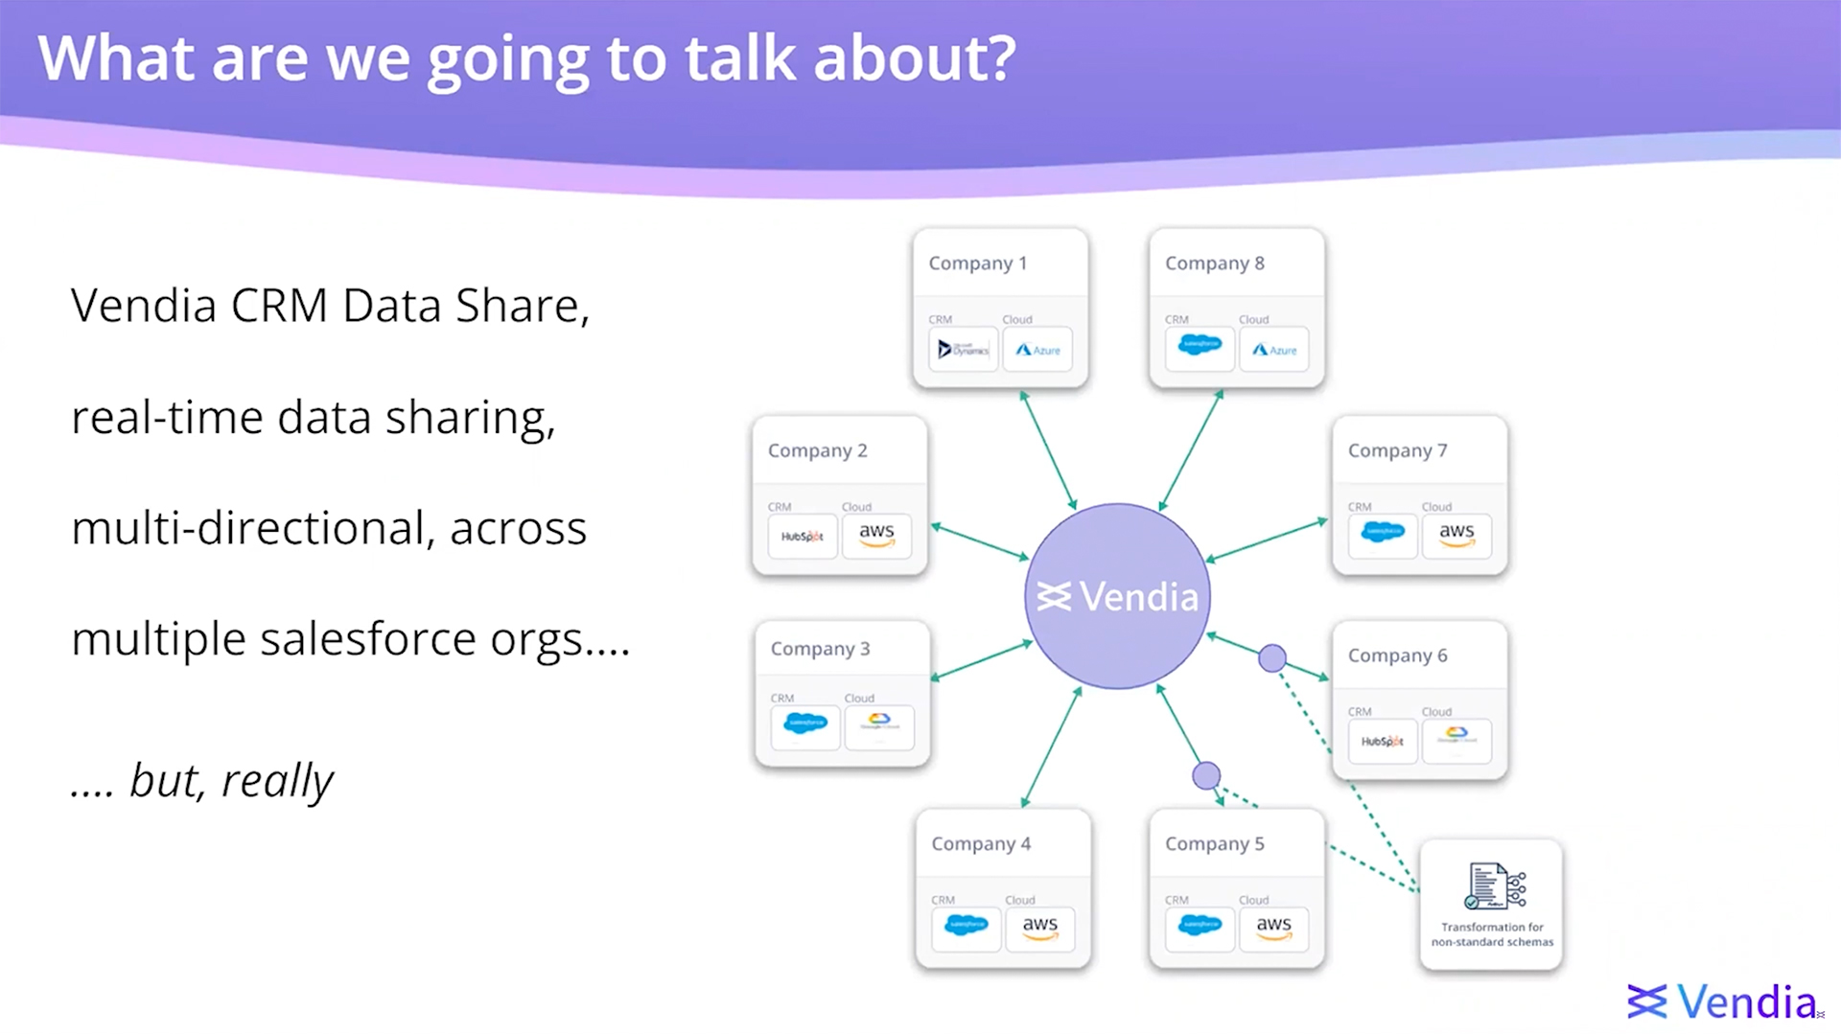Click the Google Cloud icon in Company 3
Image resolution: width=1841 pixels, height=1035 pixels.
tap(879, 727)
